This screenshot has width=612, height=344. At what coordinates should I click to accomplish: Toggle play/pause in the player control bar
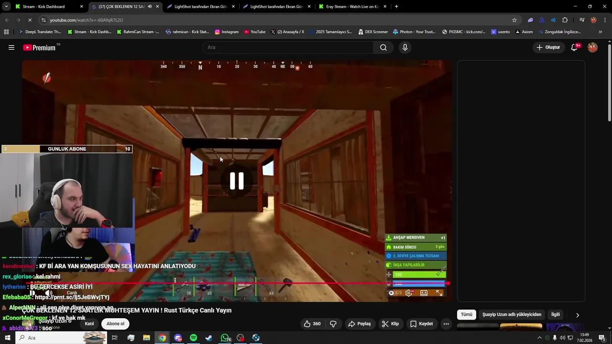click(33, 293)
